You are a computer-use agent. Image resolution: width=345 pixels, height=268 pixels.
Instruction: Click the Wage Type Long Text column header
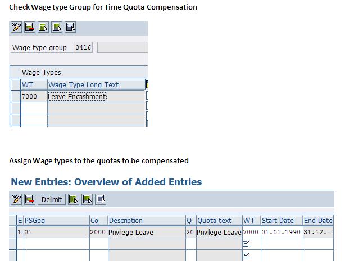click(x=83, y=85)
